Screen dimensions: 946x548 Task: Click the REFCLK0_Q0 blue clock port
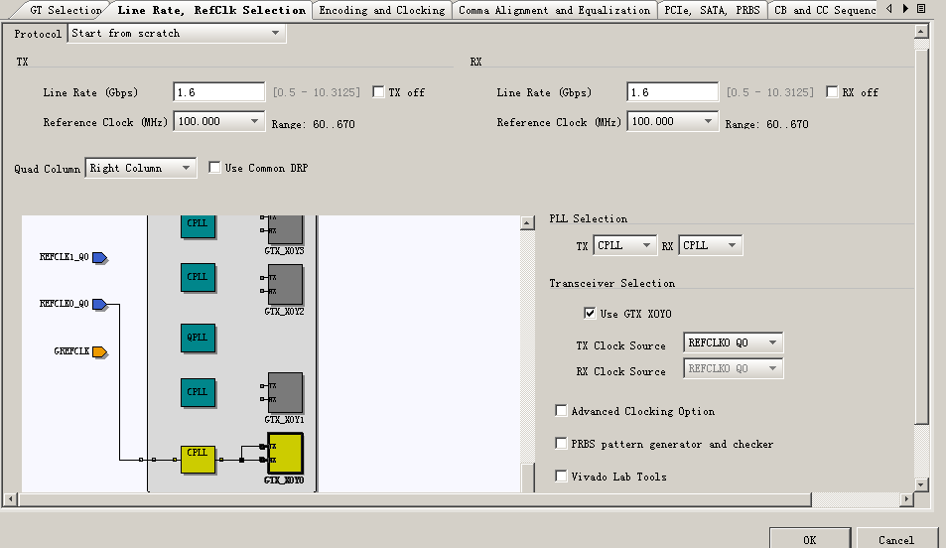[99, 304]
